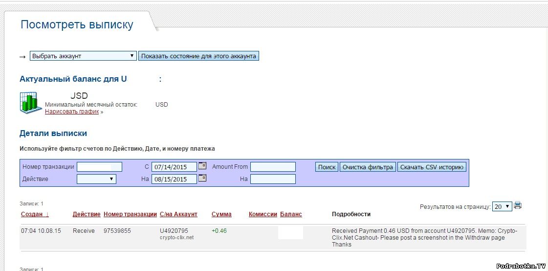Sort by Создан column header

point(35,214)
